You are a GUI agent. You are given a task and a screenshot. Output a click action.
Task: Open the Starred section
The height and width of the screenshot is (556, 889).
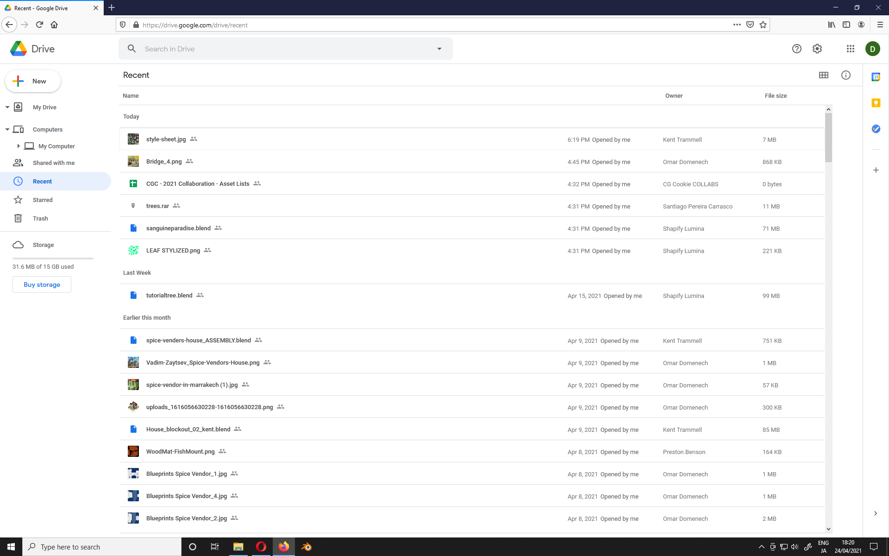[43, 200]
